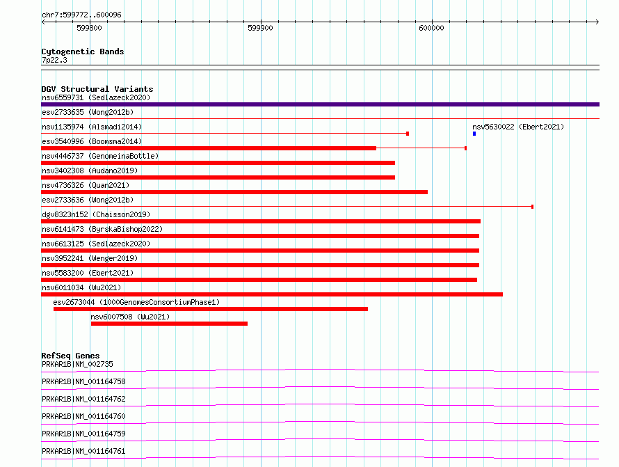The image size is (619, 467).
Task: Click the 600000 ruler tick label
Action: [431, 28]
